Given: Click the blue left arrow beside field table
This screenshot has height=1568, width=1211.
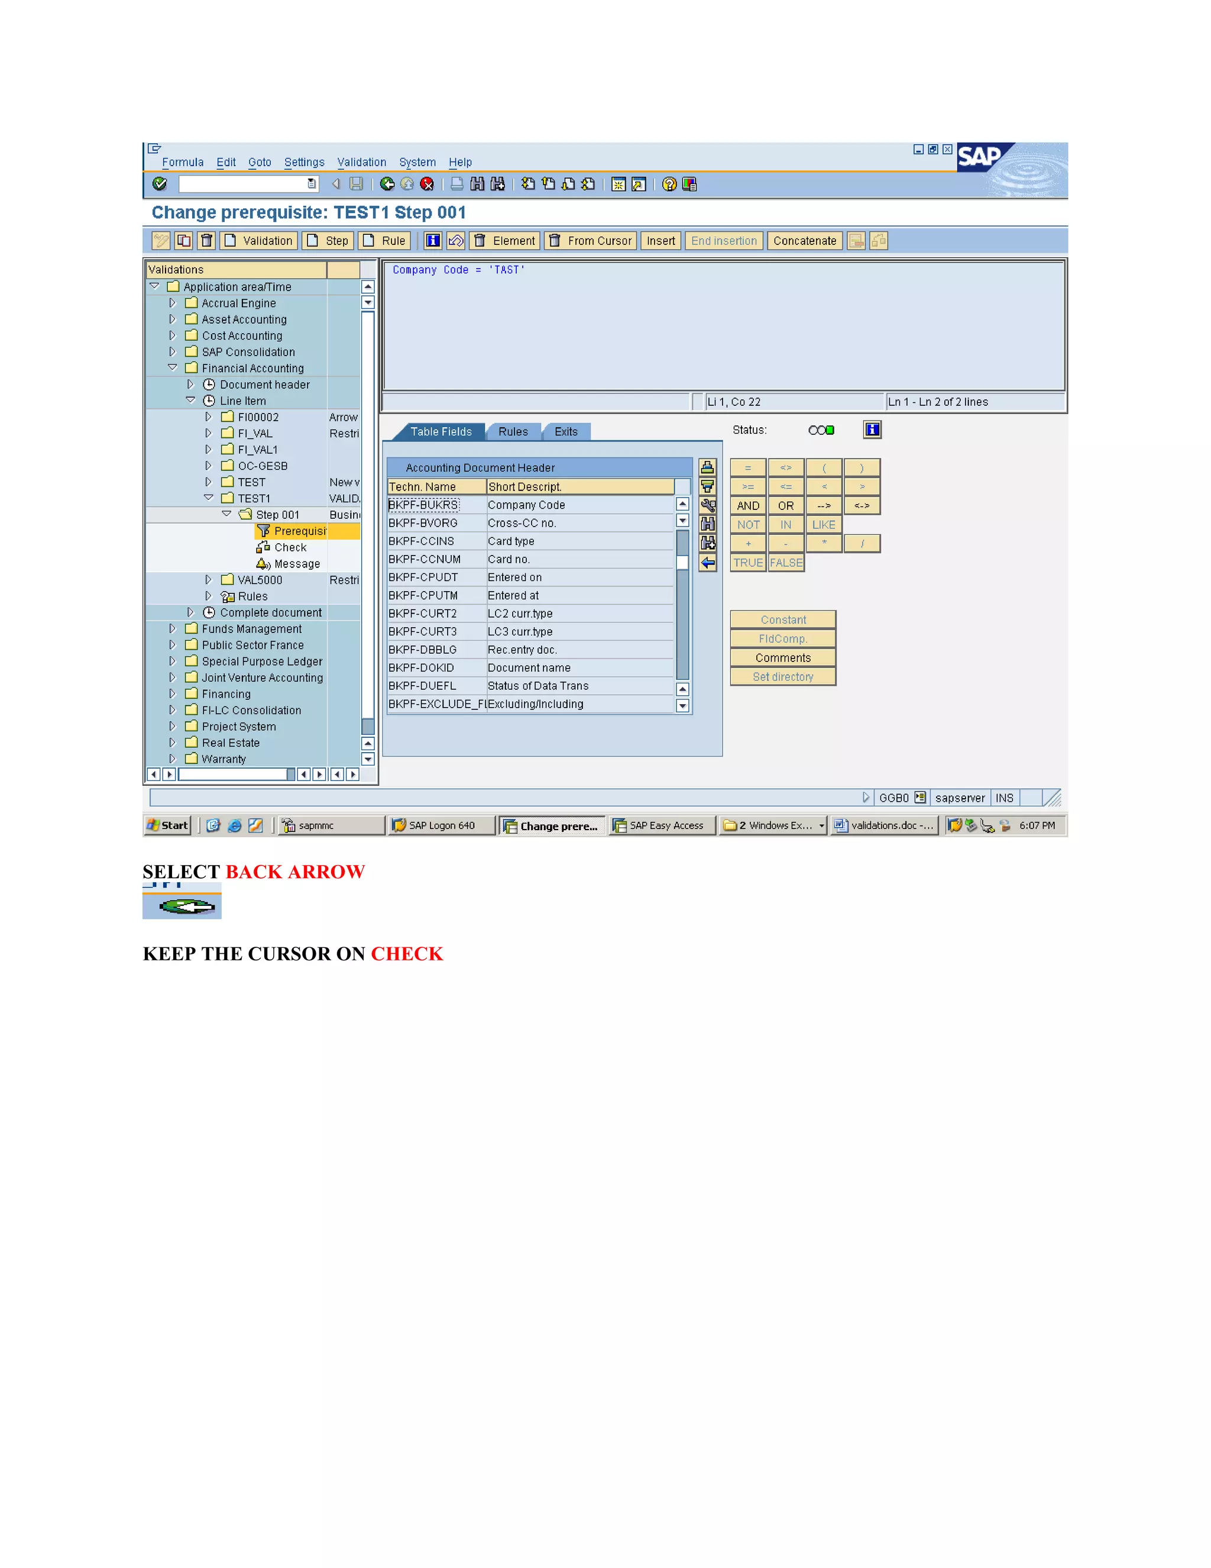Looking at the screenshot, I should [x=707, y=562].
